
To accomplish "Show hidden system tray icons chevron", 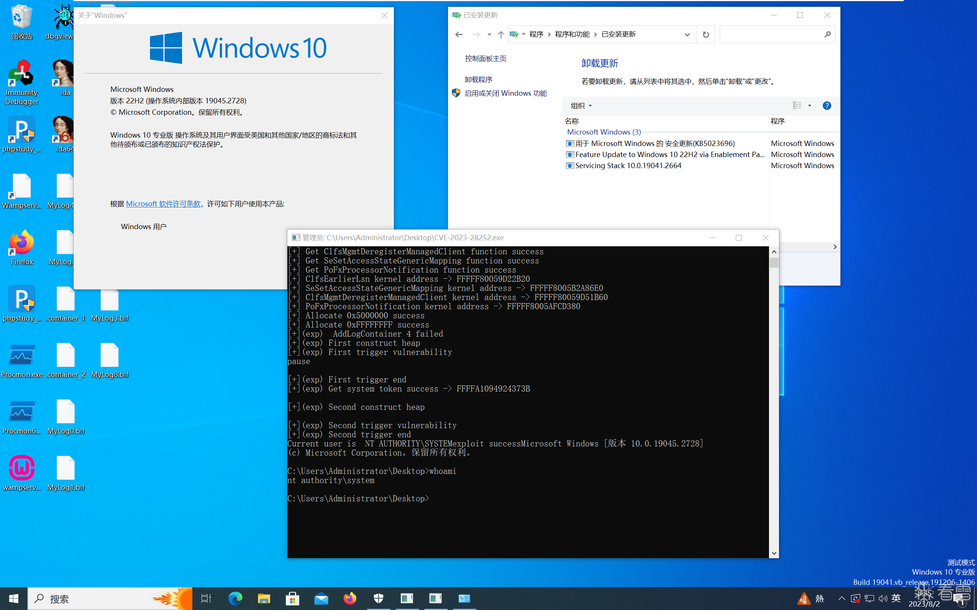I will pos(842,598).
